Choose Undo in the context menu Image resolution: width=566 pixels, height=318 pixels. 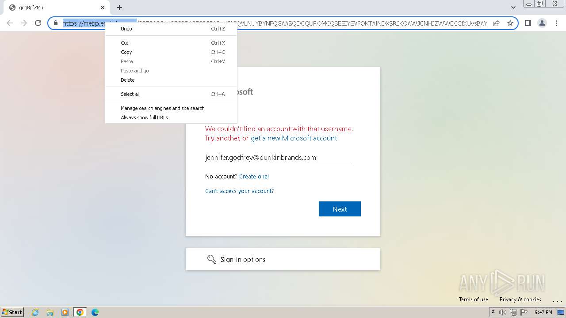click(x=171, y=29)
